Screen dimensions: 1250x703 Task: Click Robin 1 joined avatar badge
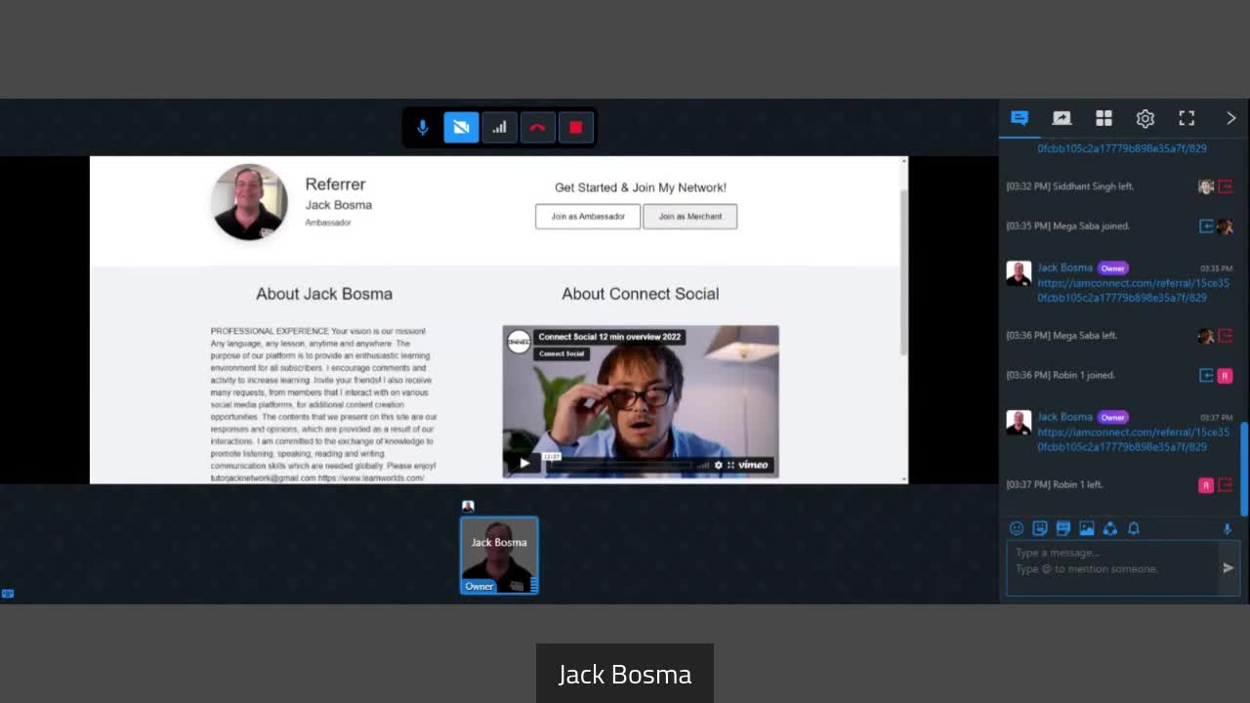[x=1225, y=376]
